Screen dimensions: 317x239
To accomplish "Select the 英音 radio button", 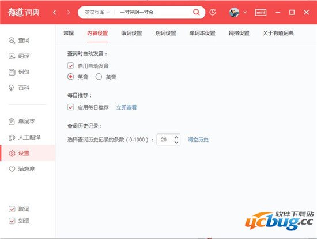I will 70,77.
